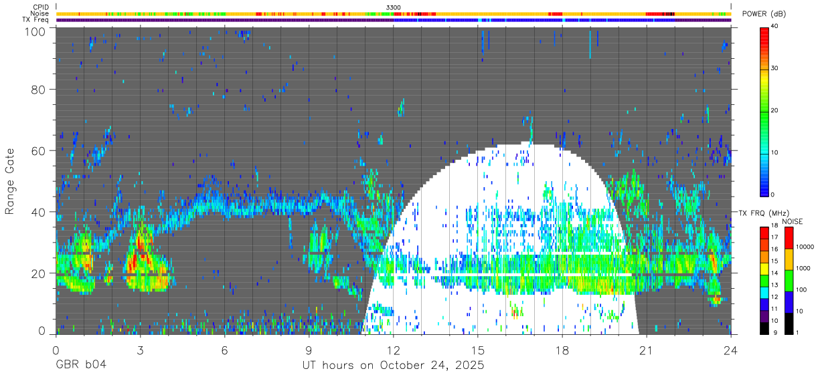This screenshot has width=822, height=379.
Task: Click the POWER (dB) color bar title
Action: [x=764, y=14]
